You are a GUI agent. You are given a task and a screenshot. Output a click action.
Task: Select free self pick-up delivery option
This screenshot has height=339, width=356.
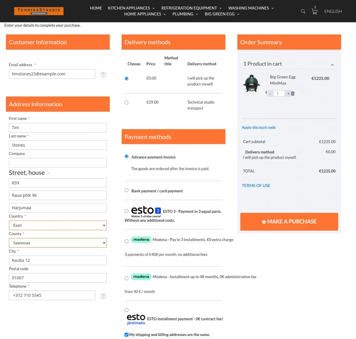click(x=126, y=78)
